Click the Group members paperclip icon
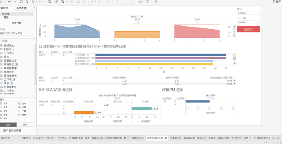The height and width of the screenshot is (144, 282). coord(99,2)
